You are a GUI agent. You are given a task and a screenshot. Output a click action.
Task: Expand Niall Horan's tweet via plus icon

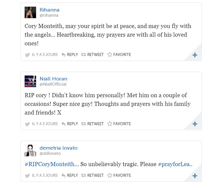[195, 124]
